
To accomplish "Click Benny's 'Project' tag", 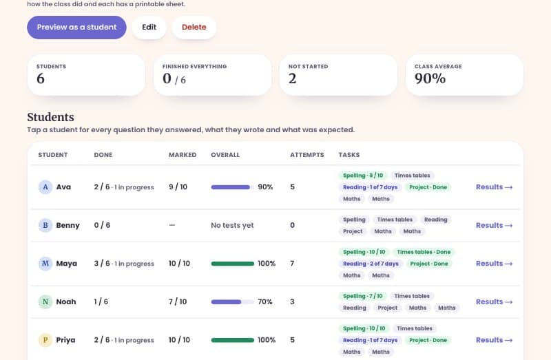I will coord(353,231).
